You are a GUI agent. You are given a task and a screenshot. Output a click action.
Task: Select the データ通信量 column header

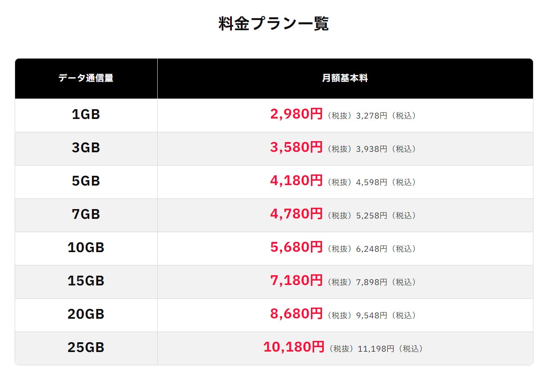tap(86, 78)
